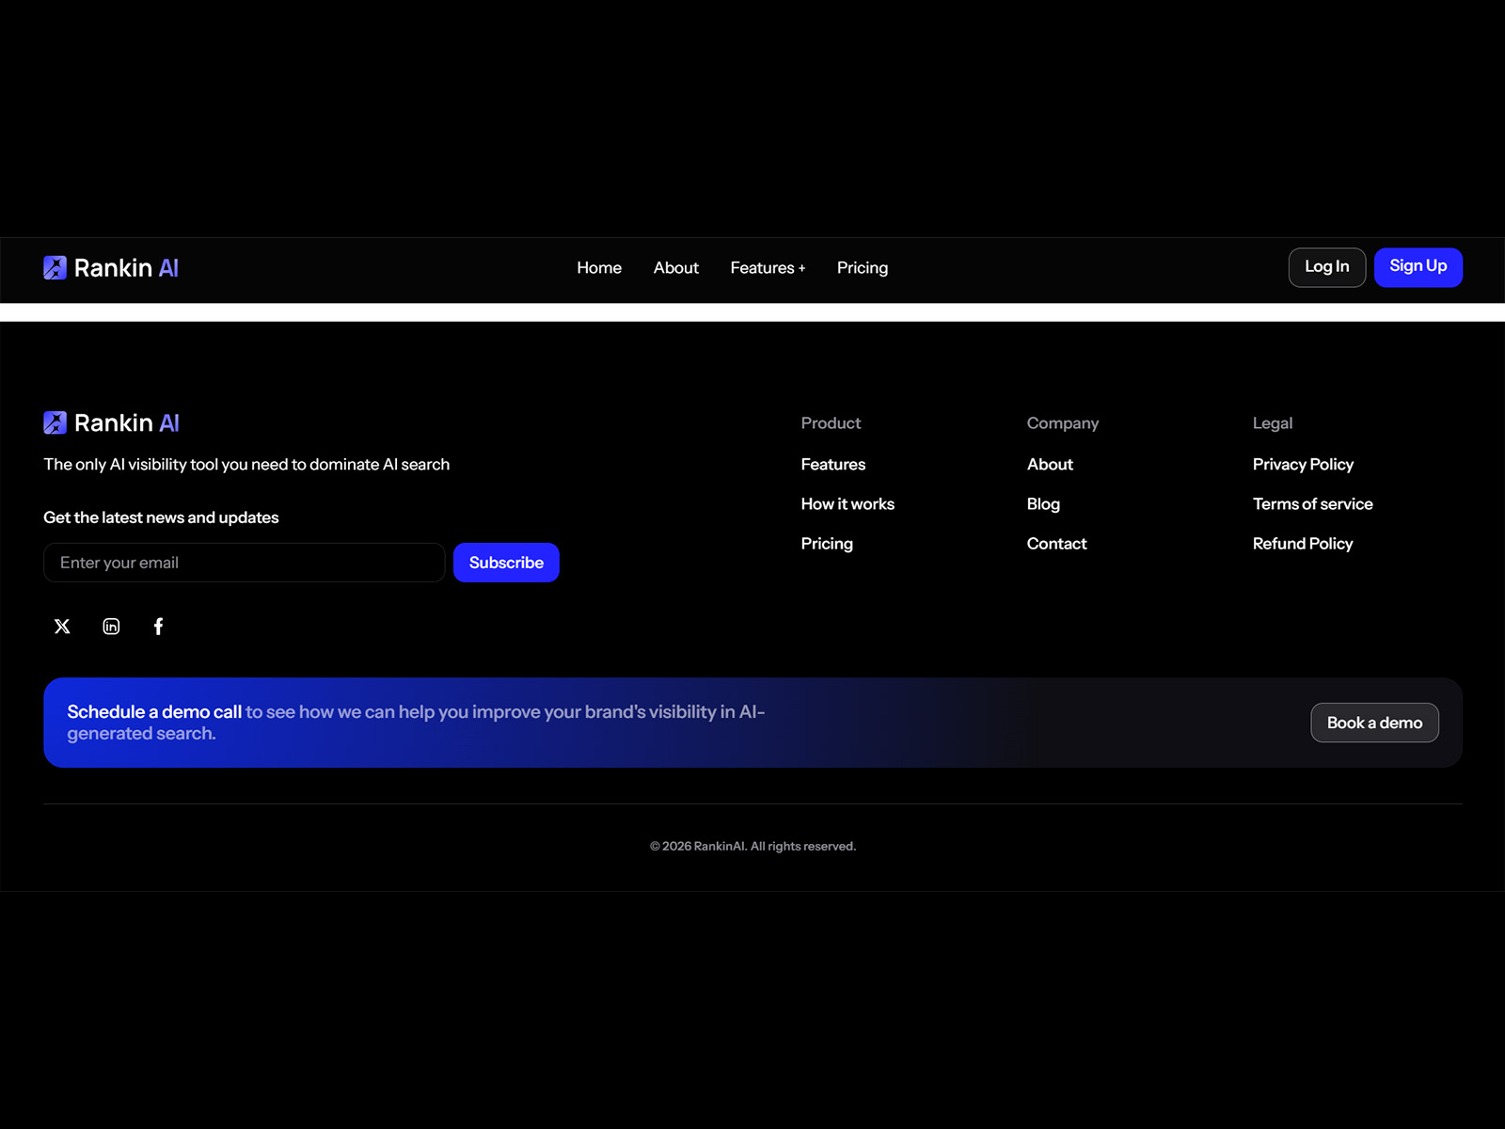Open the LinkedIn social icon
The width and height of the screenshot is (1505, 1129).
[x=111, y=627]
